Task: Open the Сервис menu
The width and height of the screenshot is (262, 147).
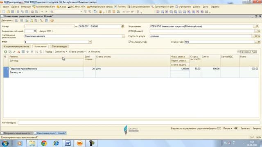Action: [196, 7]
